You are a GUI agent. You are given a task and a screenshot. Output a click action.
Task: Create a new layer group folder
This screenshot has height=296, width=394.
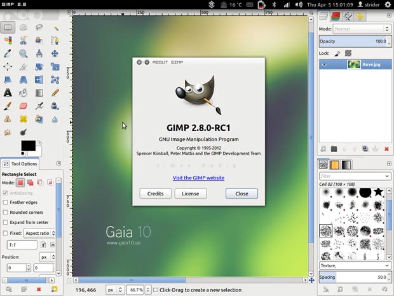(x=334, y=149)
